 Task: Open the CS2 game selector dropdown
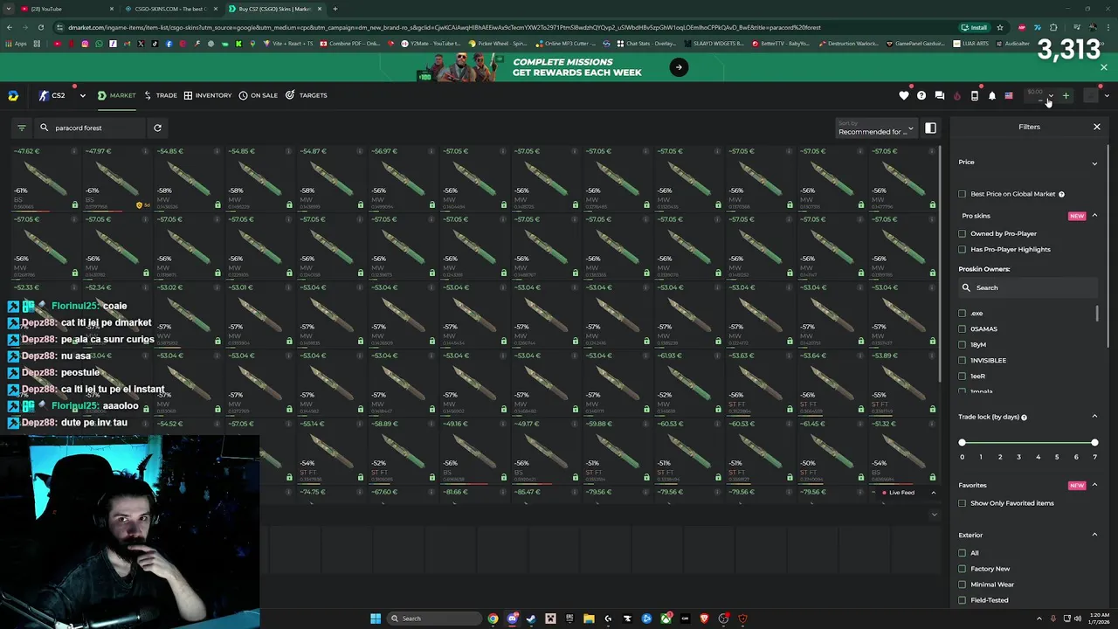click(x=83, y=95)
